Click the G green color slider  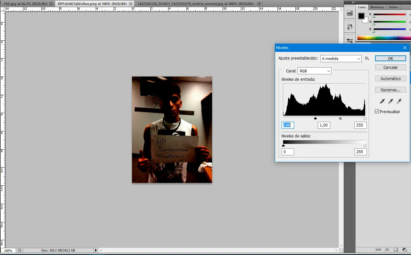tap(390, 22)
